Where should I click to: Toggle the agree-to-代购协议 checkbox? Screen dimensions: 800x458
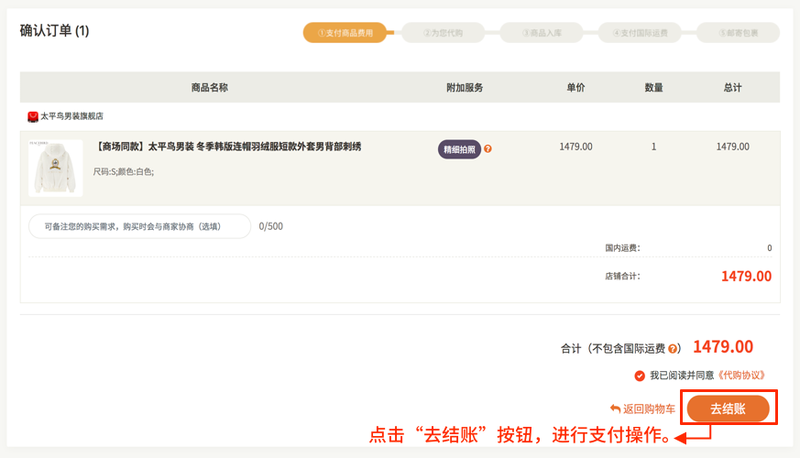tap(640, 376)
